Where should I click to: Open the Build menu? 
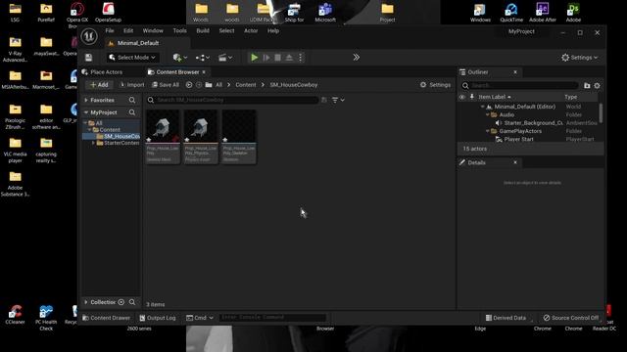tap(203, 30)
